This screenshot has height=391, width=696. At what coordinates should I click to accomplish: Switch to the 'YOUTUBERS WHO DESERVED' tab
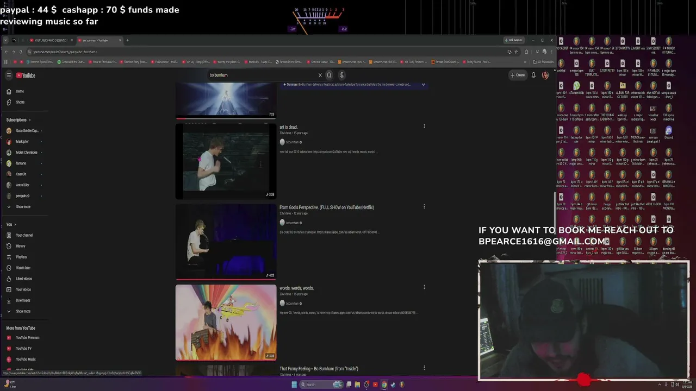(51, 40)
